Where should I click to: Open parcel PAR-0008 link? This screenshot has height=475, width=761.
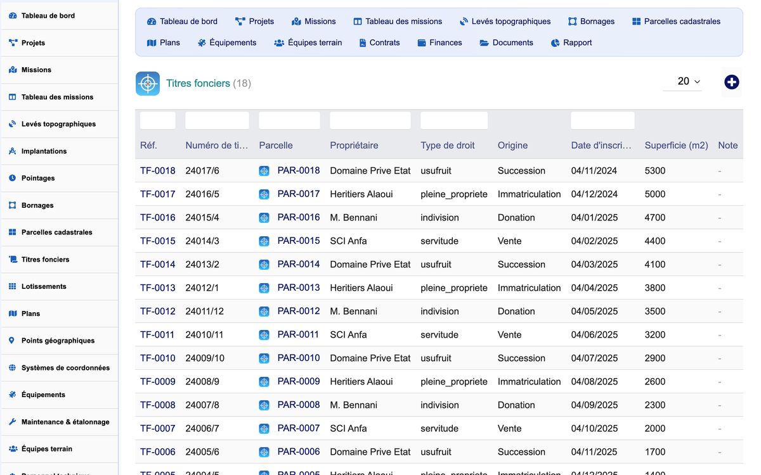299,405
